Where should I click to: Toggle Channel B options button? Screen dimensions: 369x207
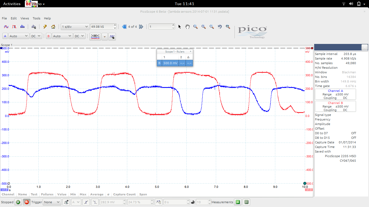click(48, 36)
